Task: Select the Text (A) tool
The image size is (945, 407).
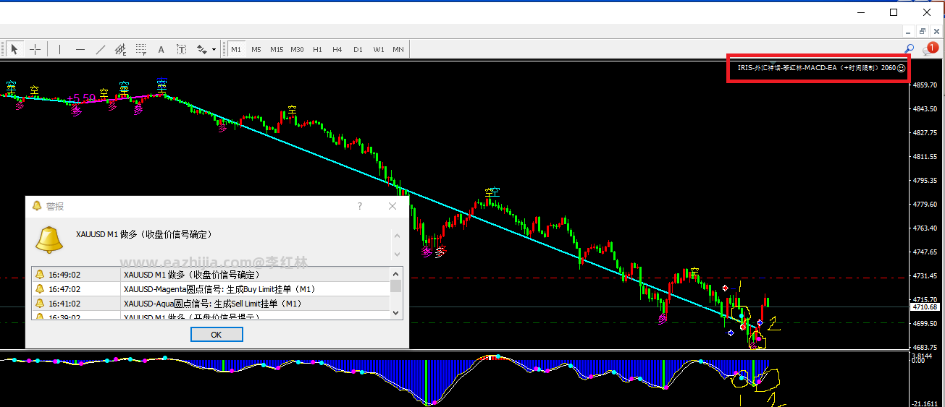Action: coord(161,49)
